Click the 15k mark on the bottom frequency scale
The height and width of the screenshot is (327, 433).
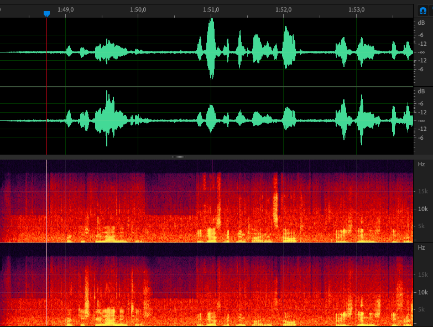(x=422, y=275)
